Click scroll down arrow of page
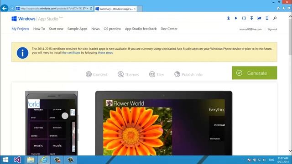Viewport: 292px width, 164px height. 290,151
